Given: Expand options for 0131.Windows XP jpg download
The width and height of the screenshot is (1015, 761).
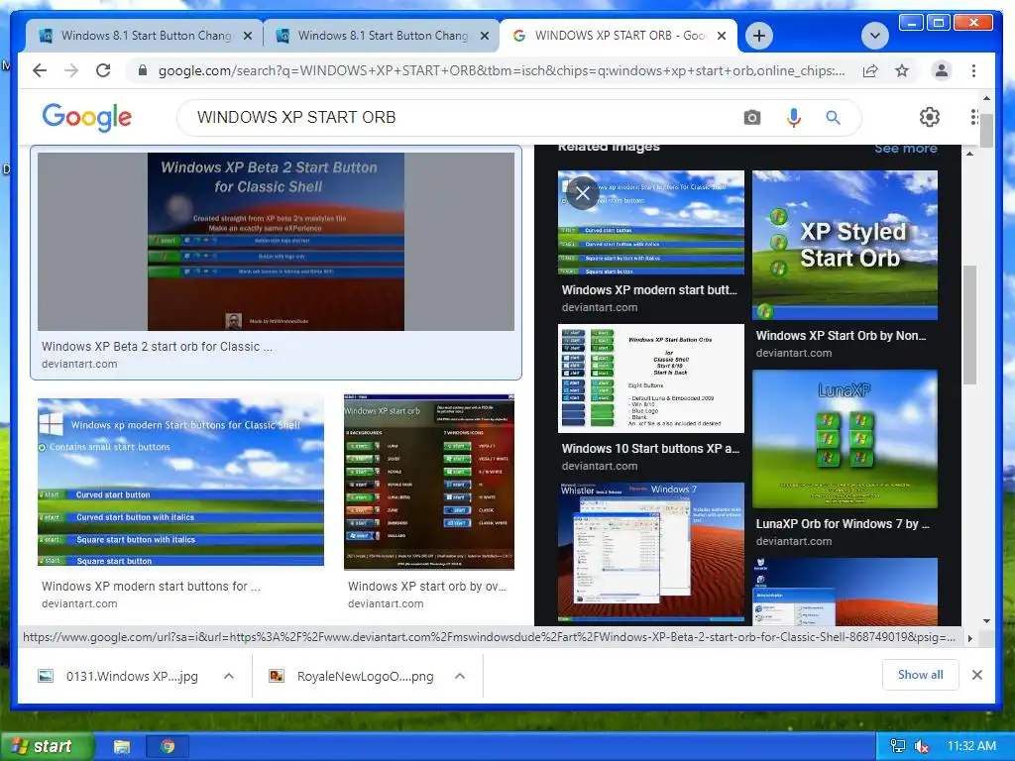Looking at the screenshot, I should click(229, 676).
